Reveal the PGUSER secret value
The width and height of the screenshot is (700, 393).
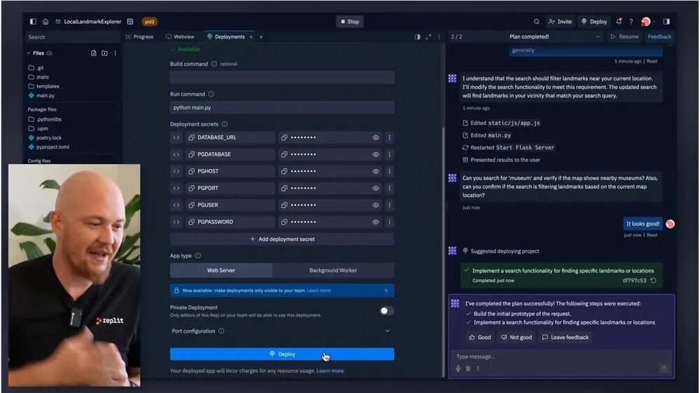point(376,205)
